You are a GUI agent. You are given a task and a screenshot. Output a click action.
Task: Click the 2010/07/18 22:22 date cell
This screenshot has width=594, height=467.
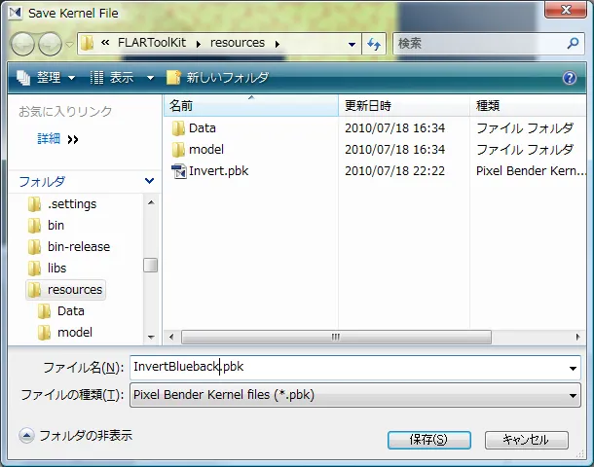point(394,171)
